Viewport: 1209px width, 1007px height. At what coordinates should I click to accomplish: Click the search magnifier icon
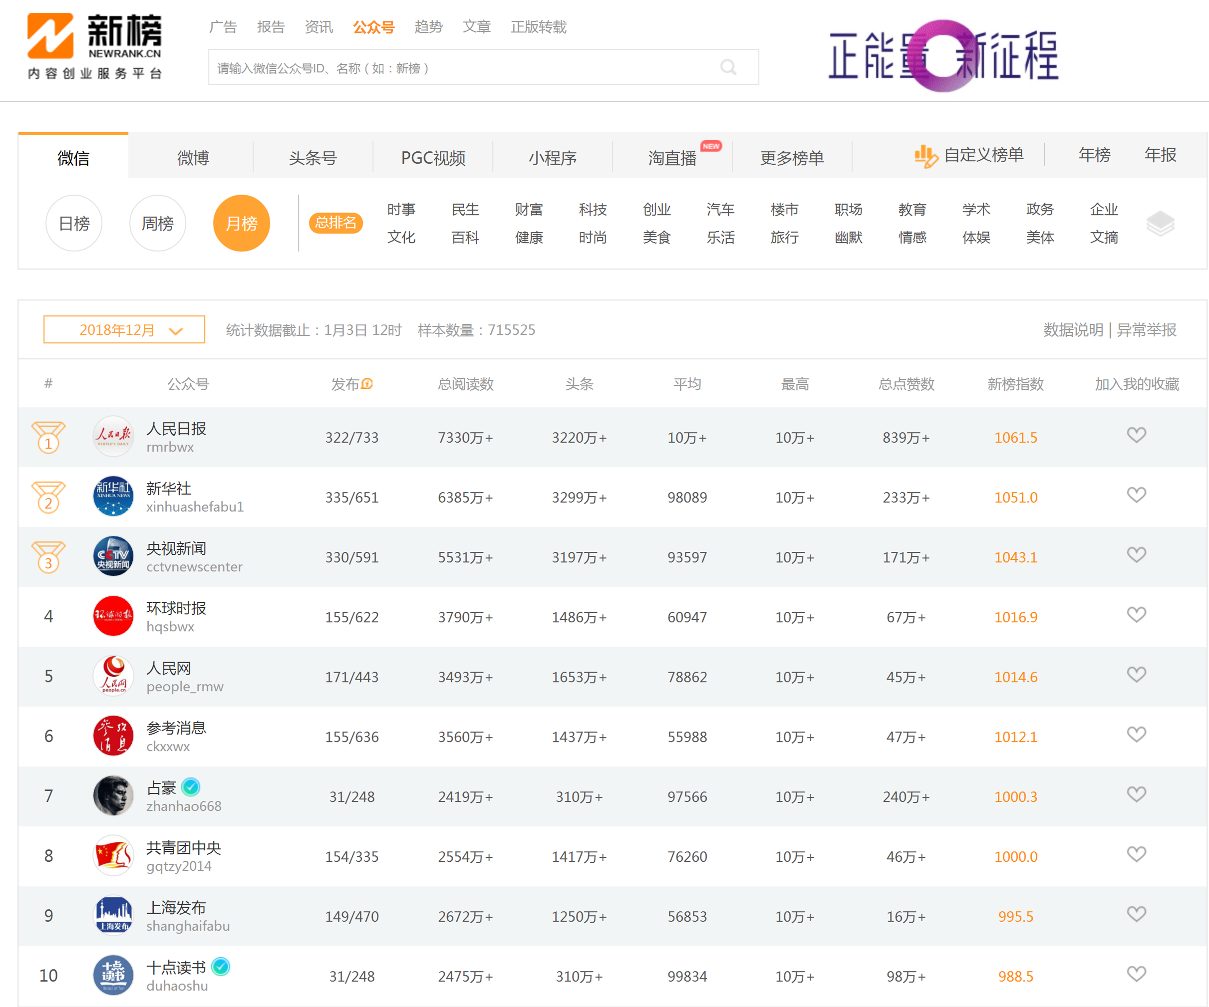[x=728, y=67]
